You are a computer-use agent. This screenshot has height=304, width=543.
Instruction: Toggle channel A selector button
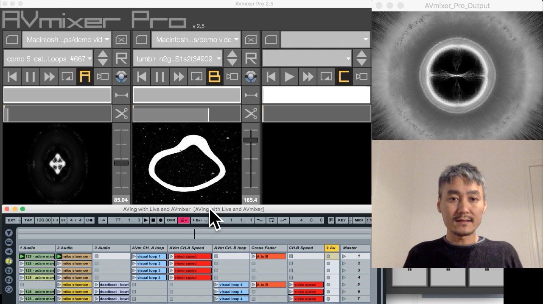pyautogui.click(x=85, y=77)
